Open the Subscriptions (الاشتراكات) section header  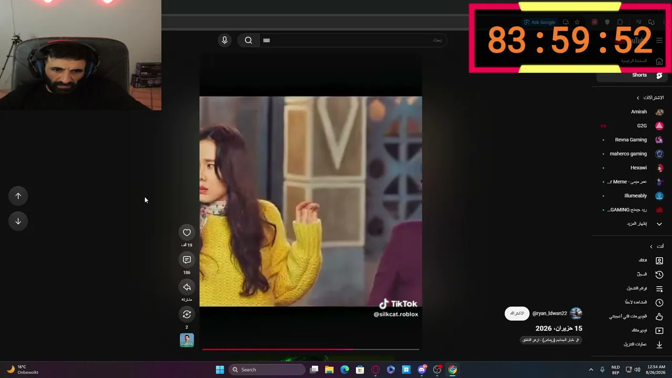pyautogui.click(x=650, y=98)
